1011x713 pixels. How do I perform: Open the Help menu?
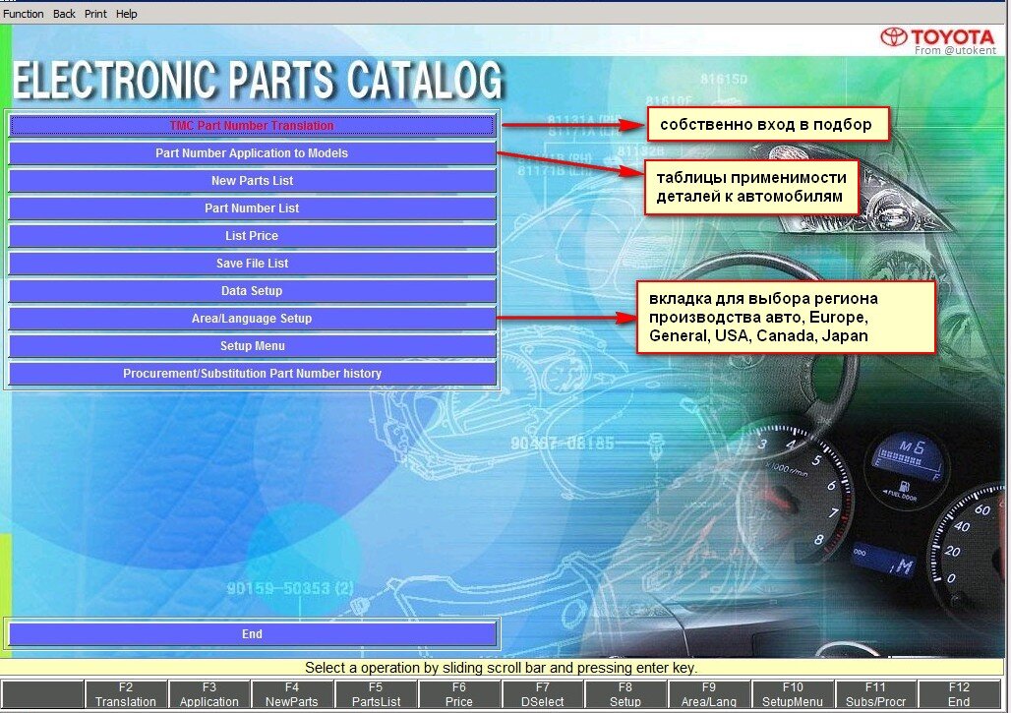click(126, 14)
